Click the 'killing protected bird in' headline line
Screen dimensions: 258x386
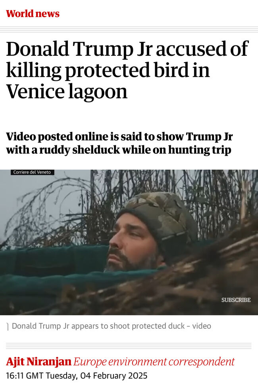pos(108,70)
